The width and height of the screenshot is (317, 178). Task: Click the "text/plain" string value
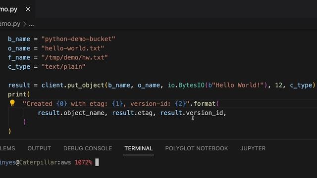click(63, 67)
